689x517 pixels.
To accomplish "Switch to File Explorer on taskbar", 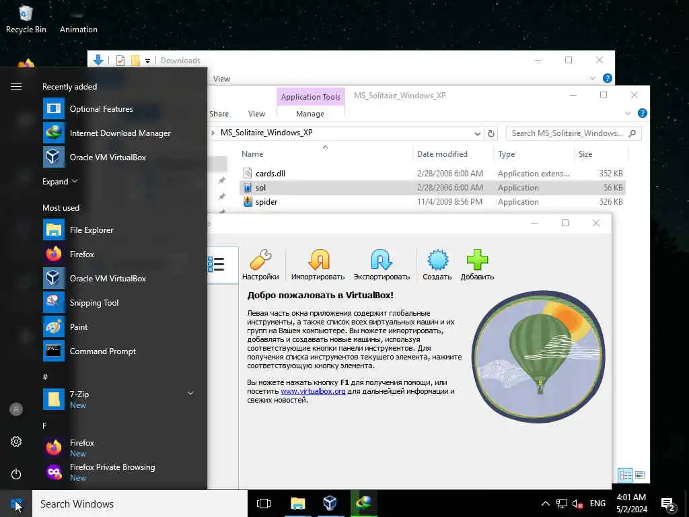I will click(297, 504).
